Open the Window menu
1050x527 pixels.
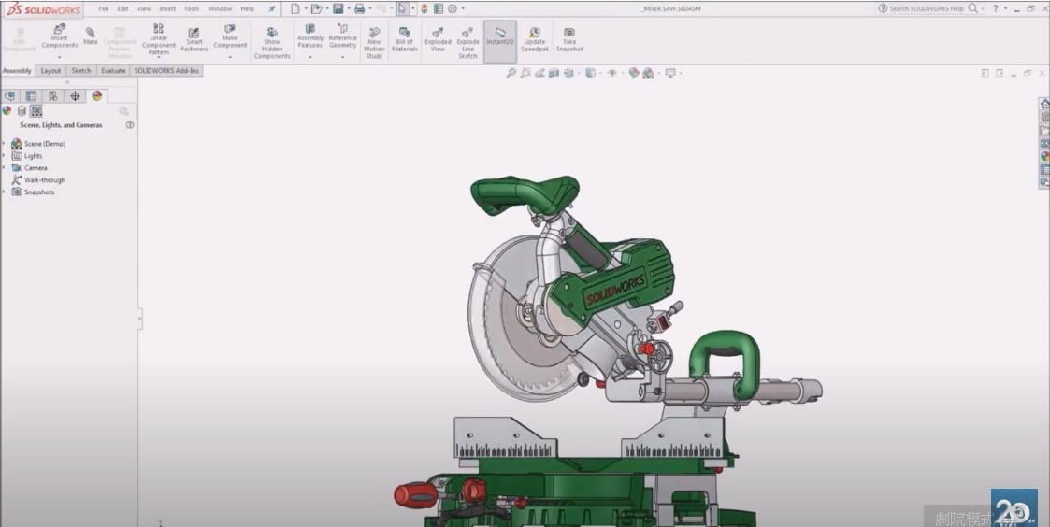click(220, 8)
